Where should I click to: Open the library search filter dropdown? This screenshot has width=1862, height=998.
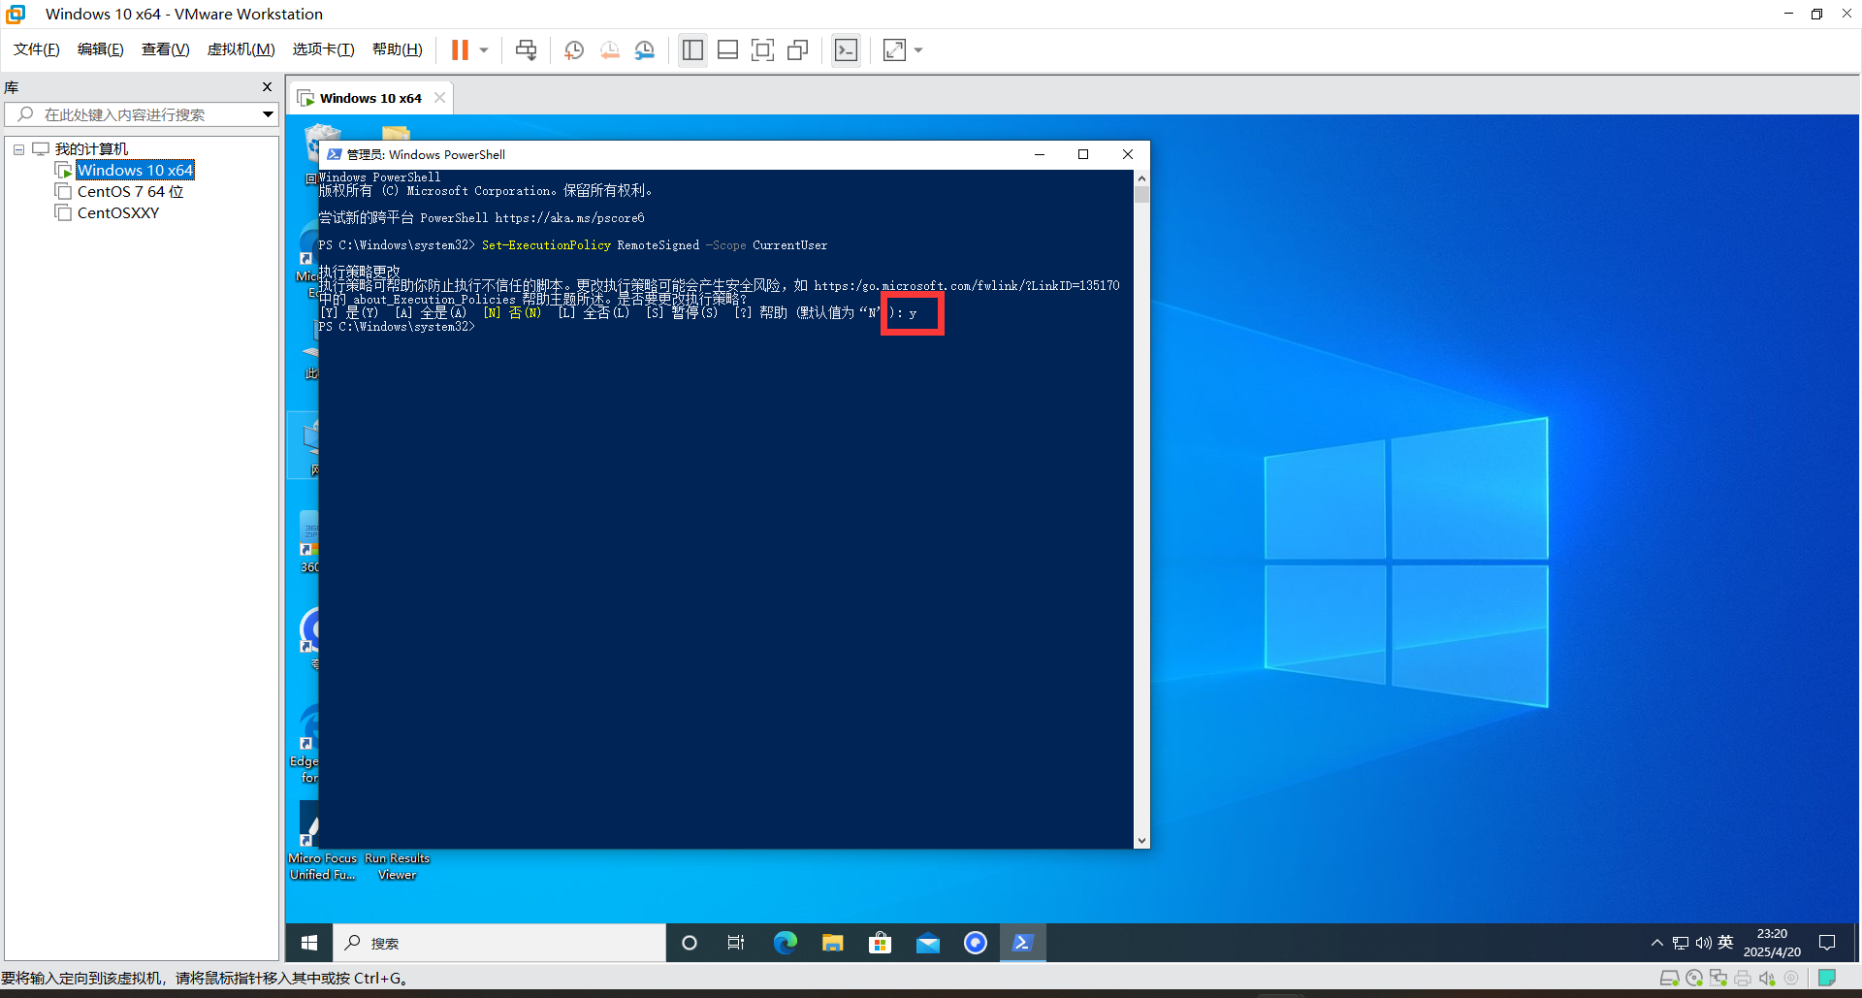pos(268,114)
